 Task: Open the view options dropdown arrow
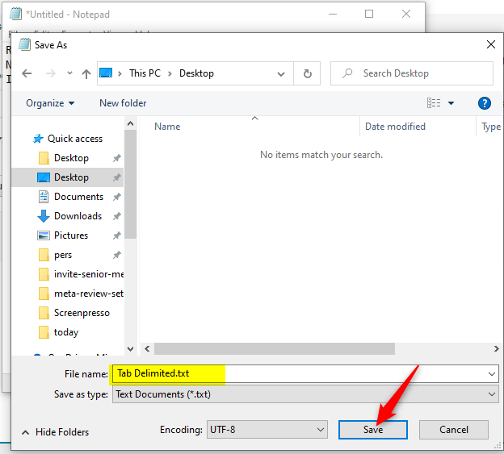[x=451, y=103]
